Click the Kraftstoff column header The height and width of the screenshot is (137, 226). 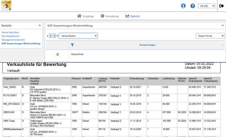[87, 79]
